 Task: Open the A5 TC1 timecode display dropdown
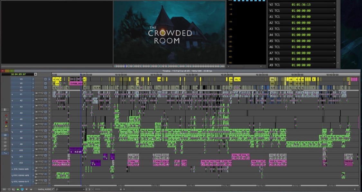tap(334, 39)
